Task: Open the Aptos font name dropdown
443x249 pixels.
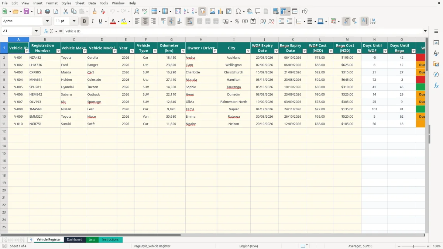Action: tap(47, 21)
